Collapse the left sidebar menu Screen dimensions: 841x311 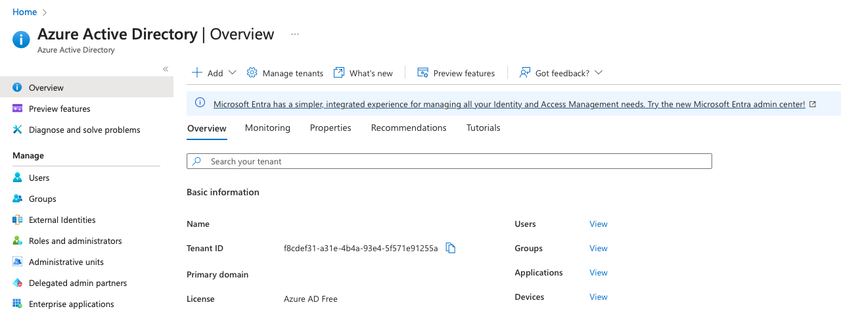[166, 69]
